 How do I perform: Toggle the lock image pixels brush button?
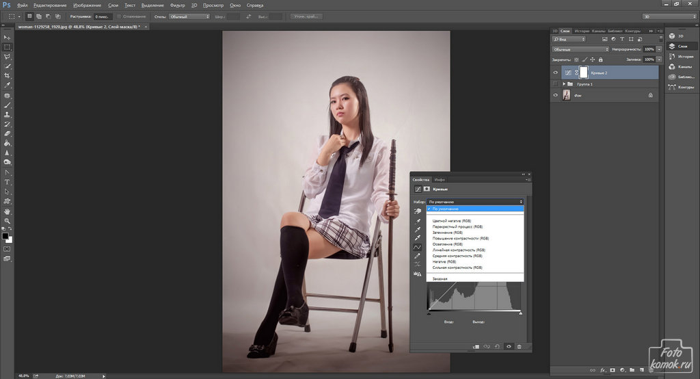click(x=584, y=60)
